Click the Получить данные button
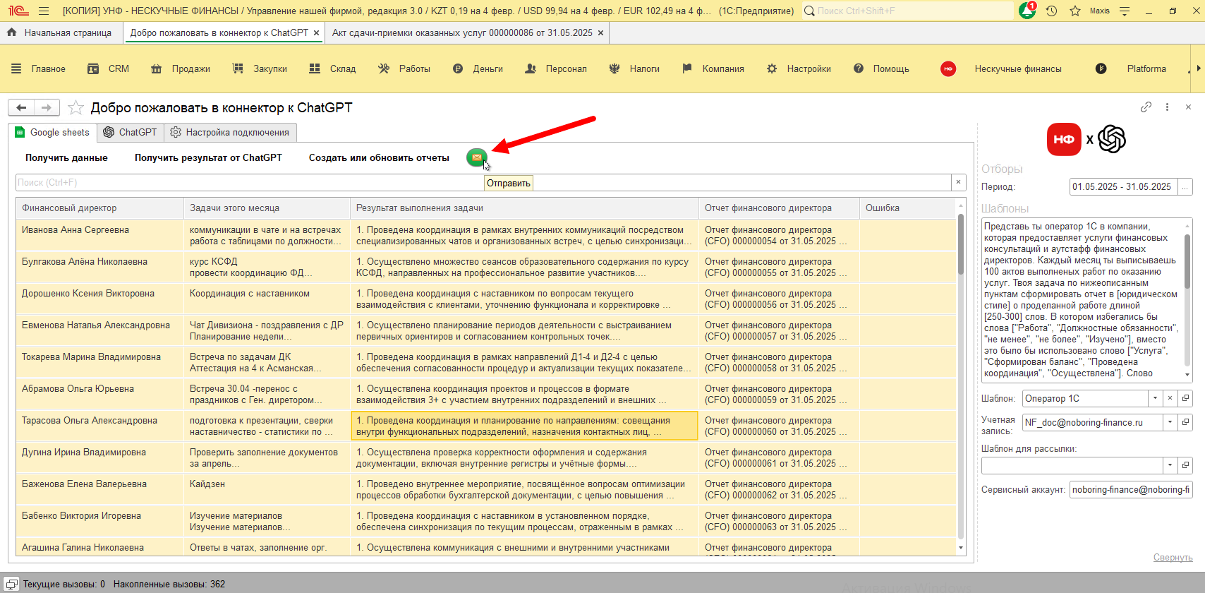1205x593 pixels. (x=66, y=158)
